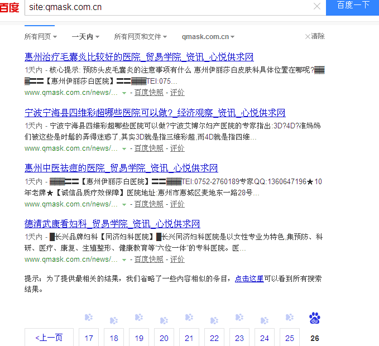The height and width of the screenshot is (346, 379).
Task: Click the paw icon above page 21
Action: pyautogui.click(x=189, y=317)
